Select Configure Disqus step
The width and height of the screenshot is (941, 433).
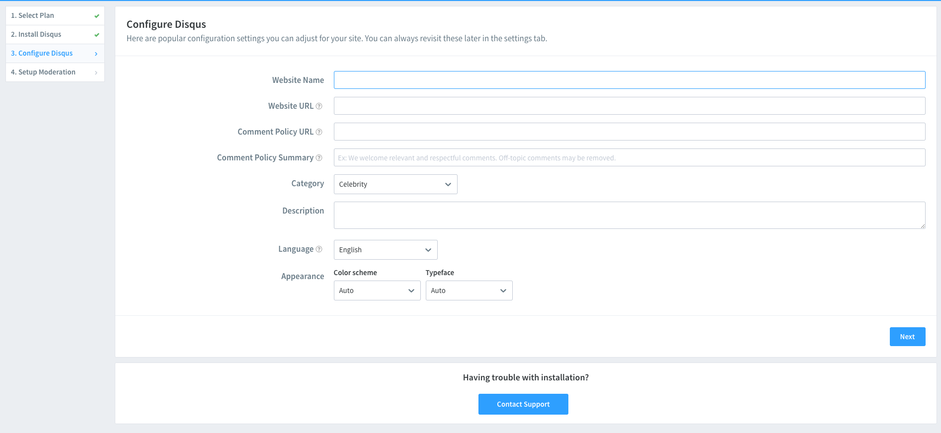coord(55,53)
